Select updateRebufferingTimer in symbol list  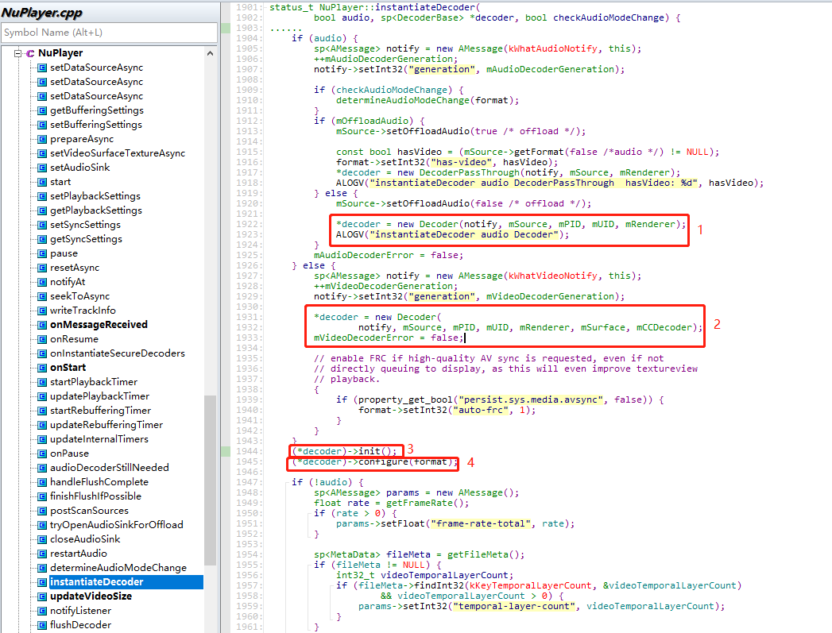[106, 425]
